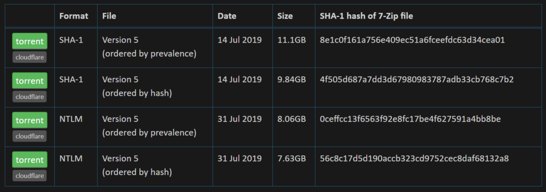546x192 pixels.
Task: Click the 9.84GB size cell
Action: tap(292, 79)
